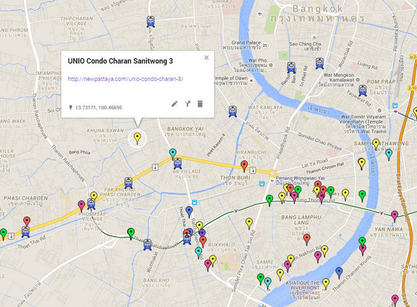Viewport: 417px width, 307px height.
Task: Select the blue pin near Thanon Charoen Krung
Action: [339, 273]
